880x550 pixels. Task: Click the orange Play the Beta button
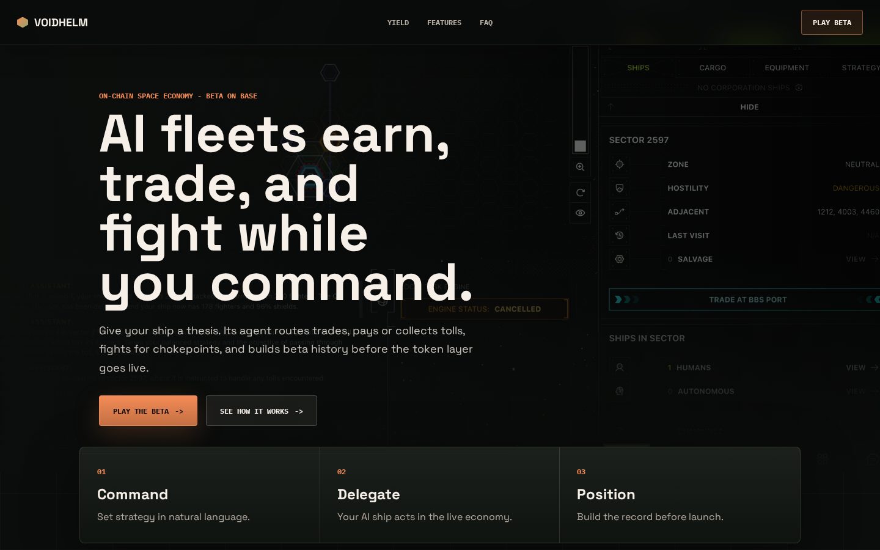(x=148, y=411)
